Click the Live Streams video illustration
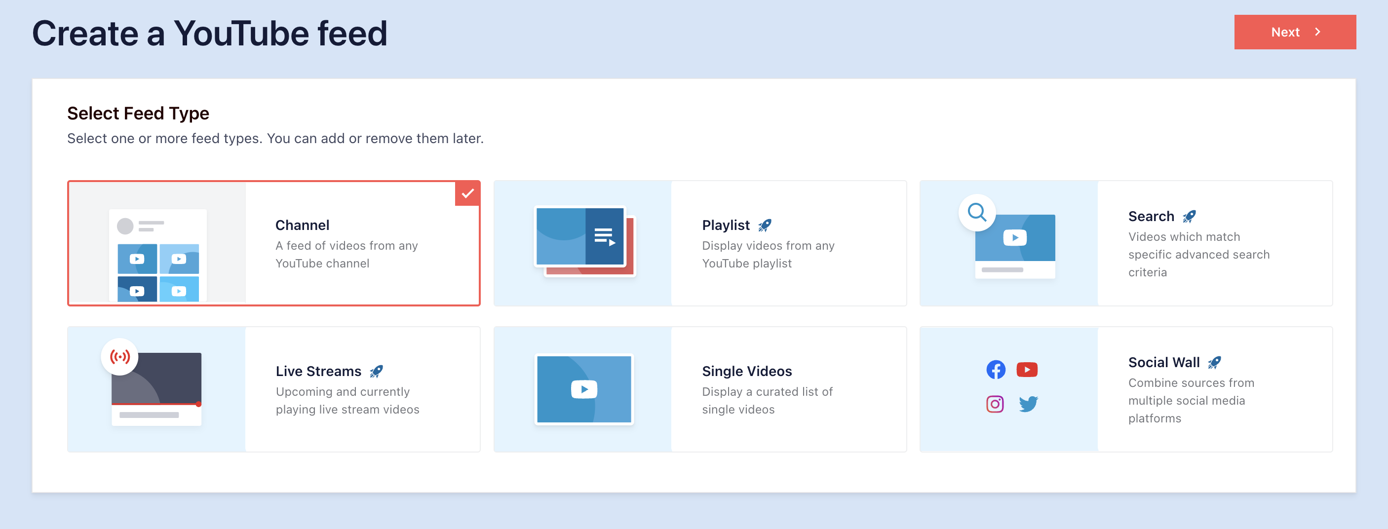This screenshot has height=529, width=1388. [x=156, y=389]
